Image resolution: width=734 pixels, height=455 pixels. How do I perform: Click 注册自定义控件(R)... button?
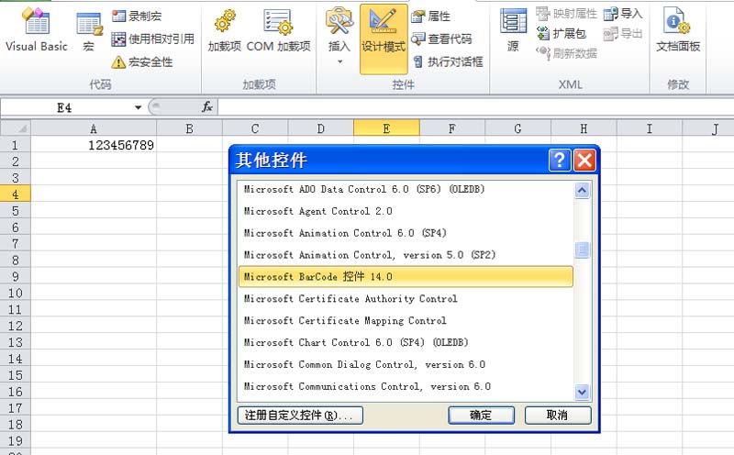pos(300,416)
